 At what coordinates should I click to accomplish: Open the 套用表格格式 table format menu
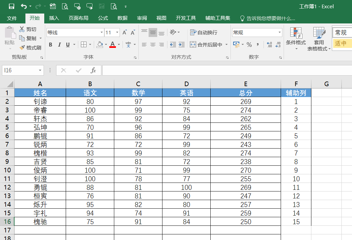point(319,39)
